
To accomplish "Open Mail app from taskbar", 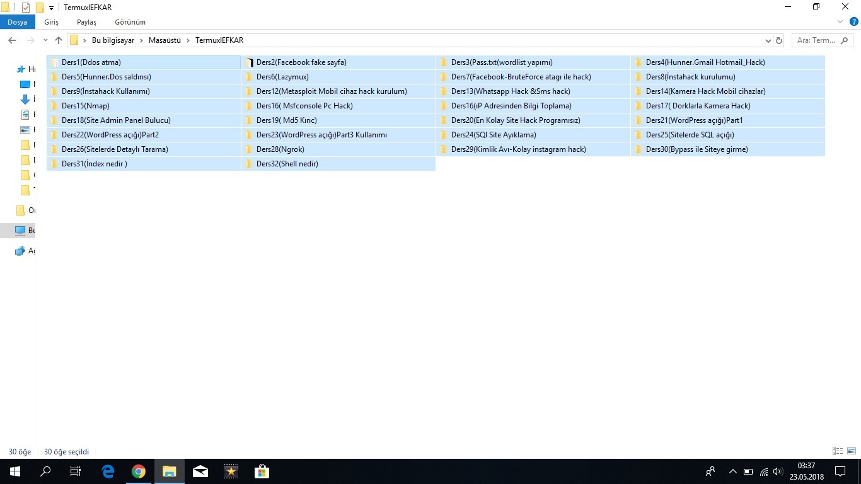I will [200, 471].
